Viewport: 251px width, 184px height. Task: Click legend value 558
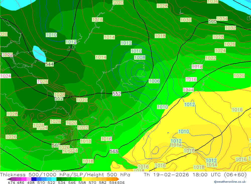click(x=82, y=182)
